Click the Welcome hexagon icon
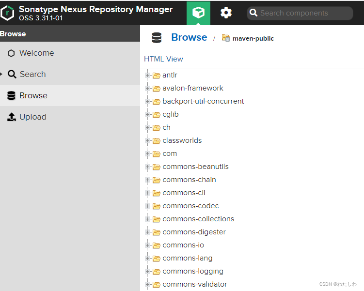 pyautogui.click(x=11, y=53)
